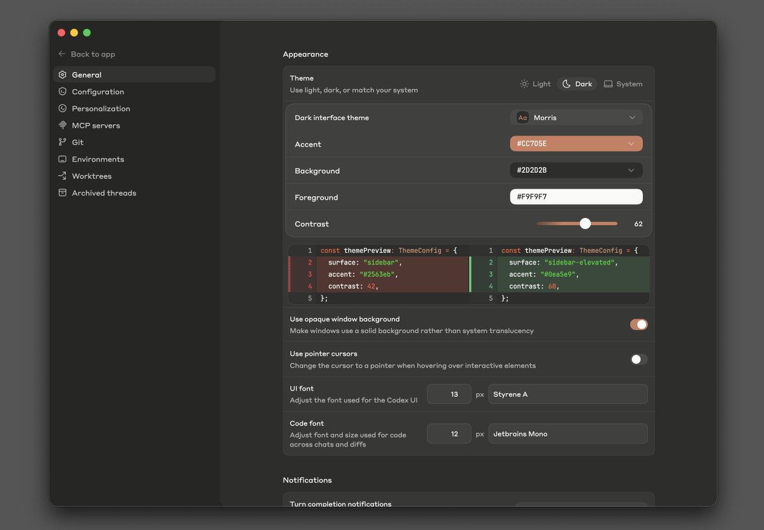Click the green macOS fullscreen window button
The image size is (764, 530).
(87, 32)
